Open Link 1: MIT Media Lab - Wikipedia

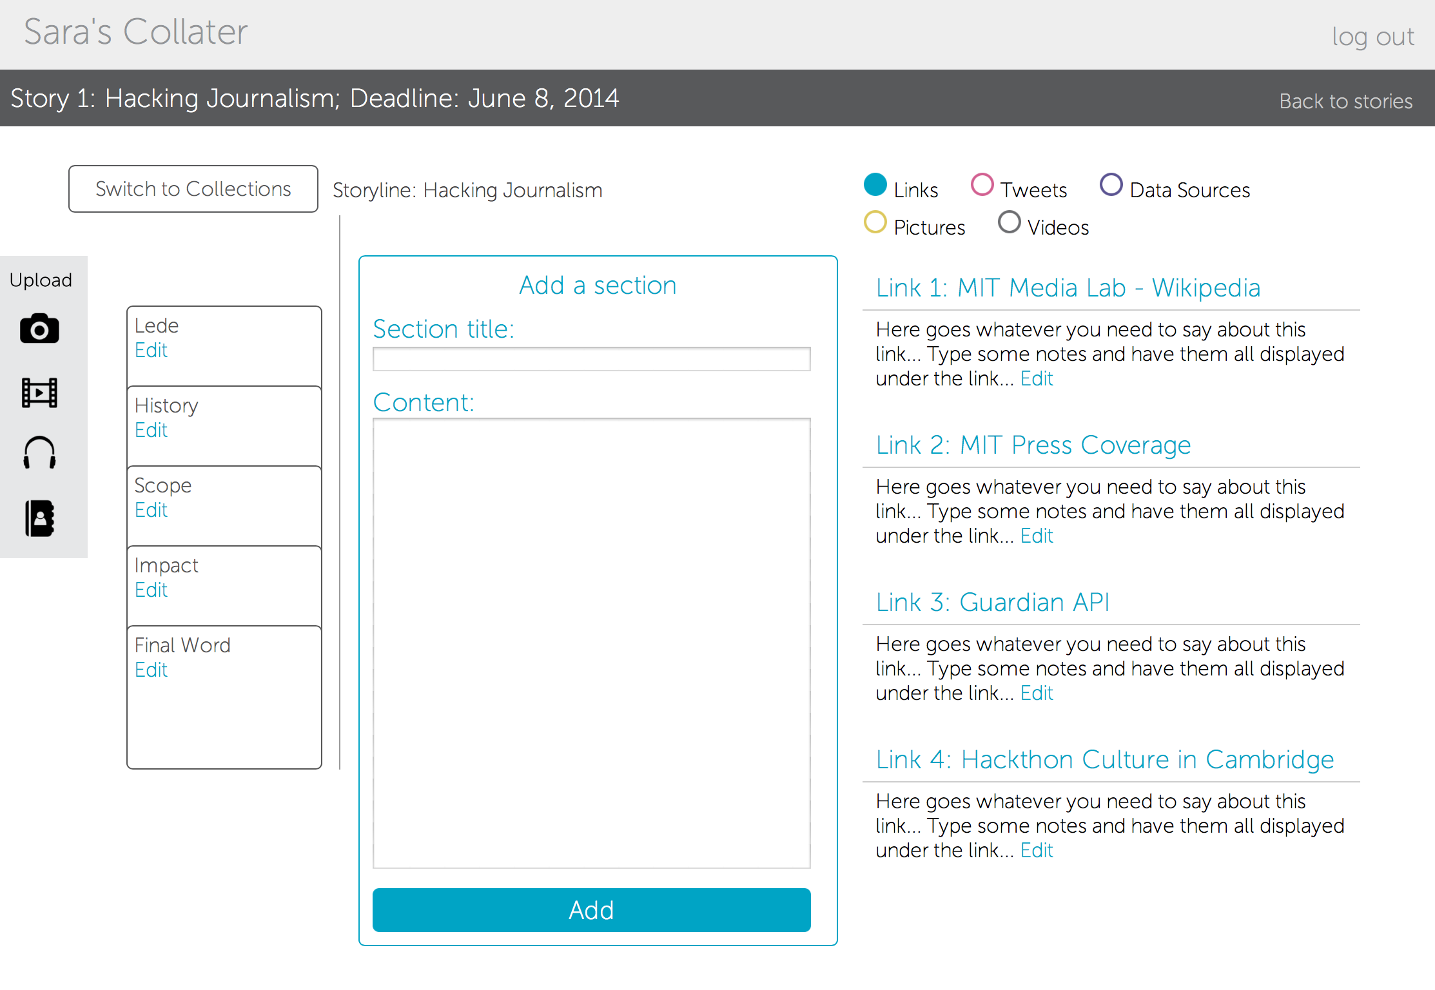coord(1068,287)
